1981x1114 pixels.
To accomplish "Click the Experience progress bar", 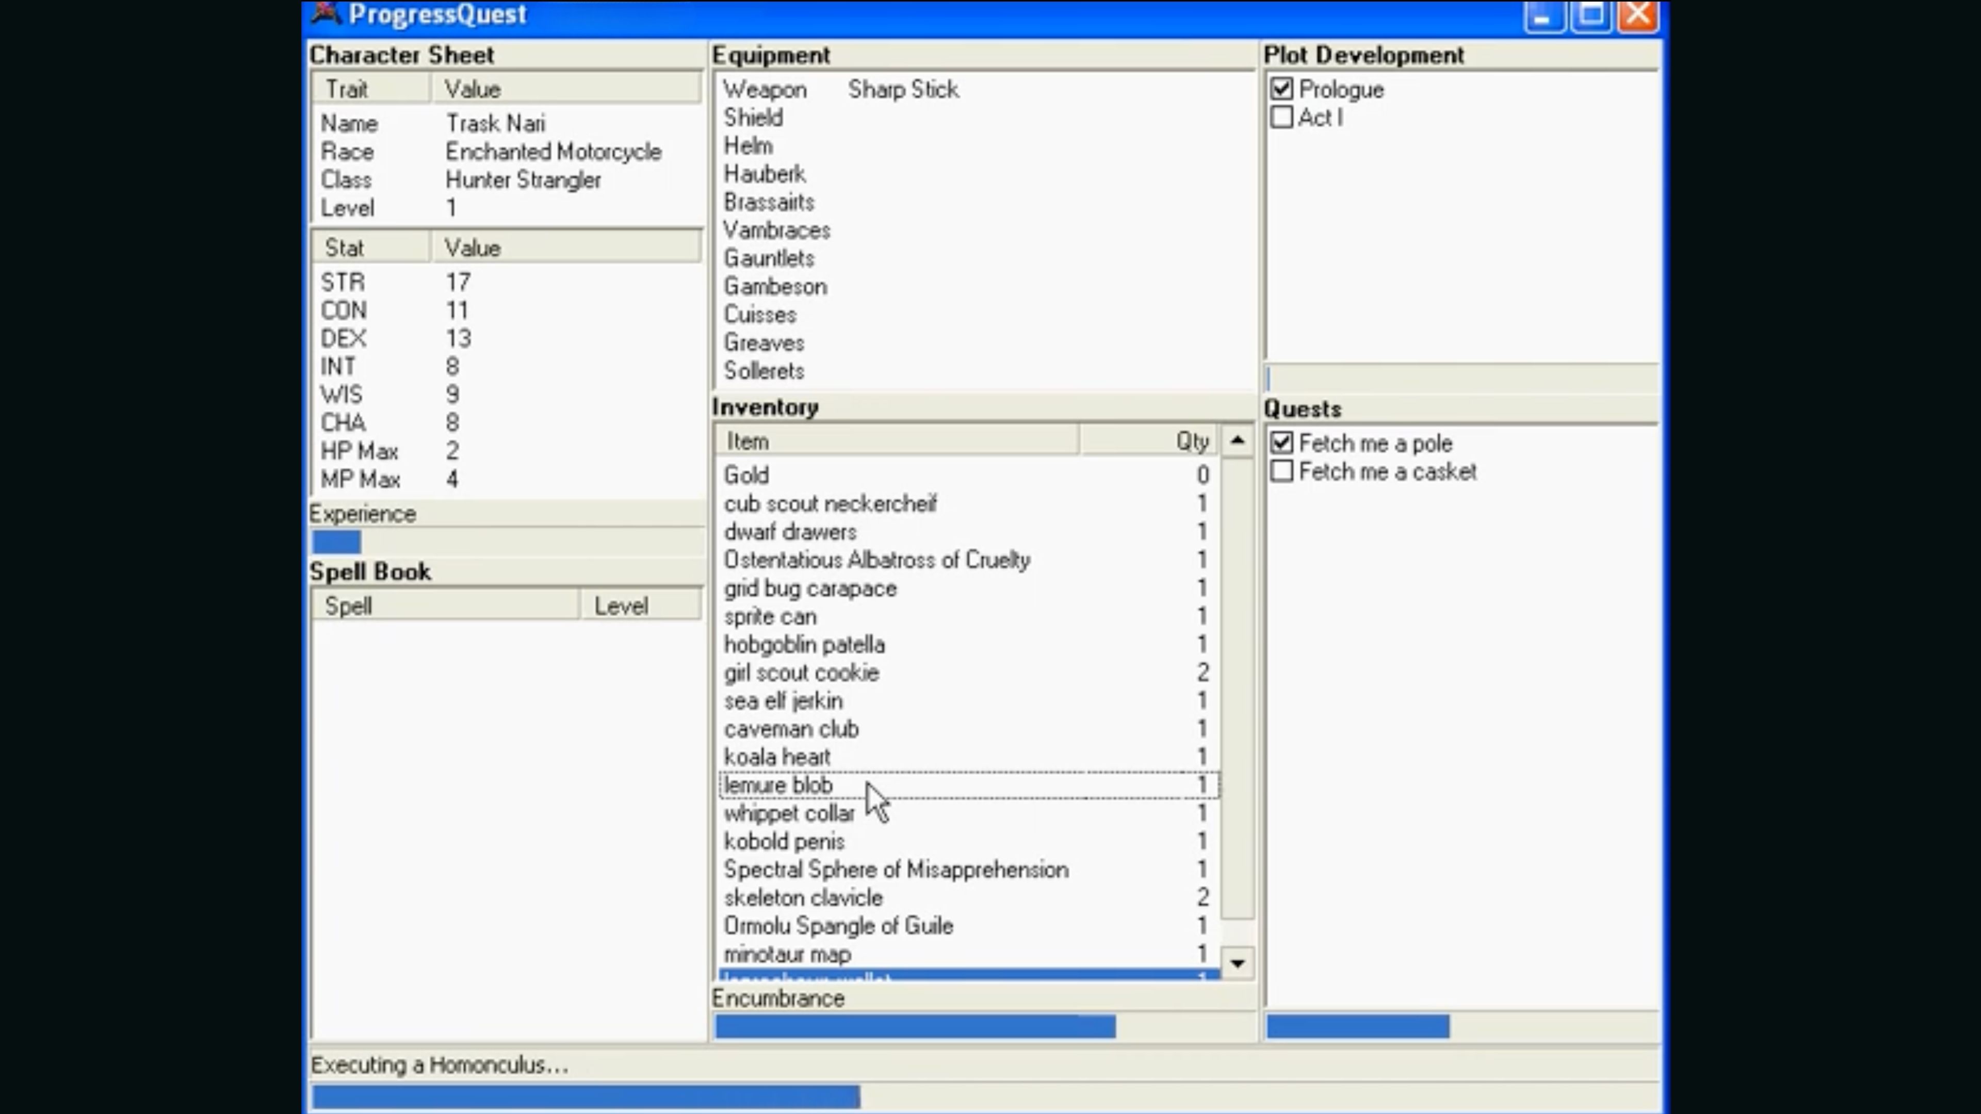I will click(507, 542).
